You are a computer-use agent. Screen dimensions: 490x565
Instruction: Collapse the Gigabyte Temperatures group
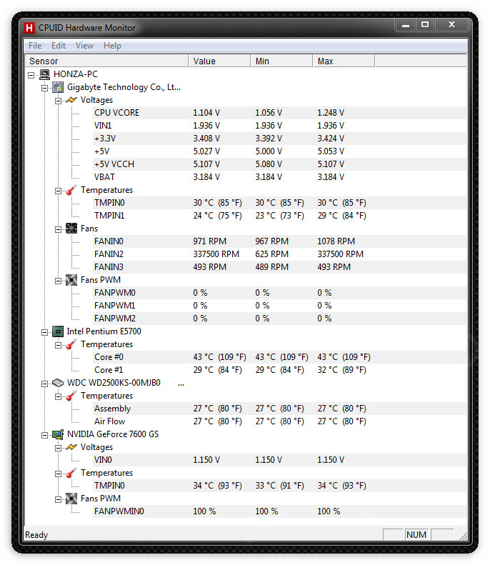point(58,191)
